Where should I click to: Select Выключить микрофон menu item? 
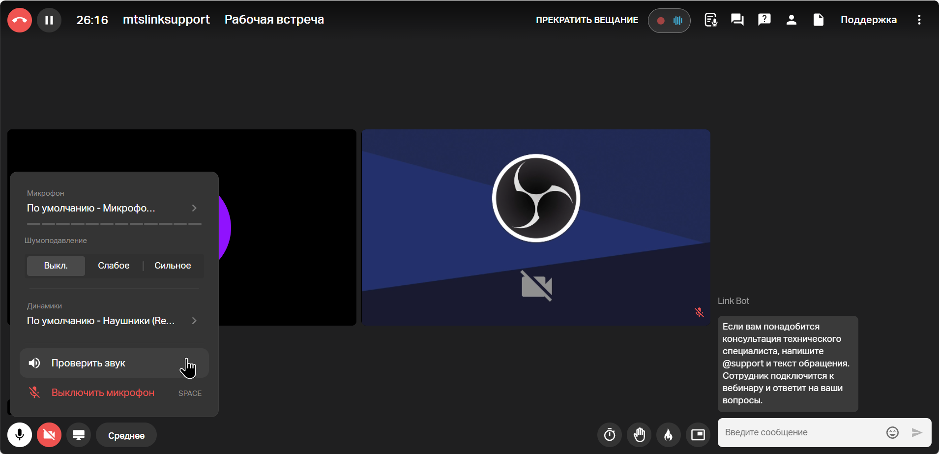pyautogui.click(x=103, y=393)
